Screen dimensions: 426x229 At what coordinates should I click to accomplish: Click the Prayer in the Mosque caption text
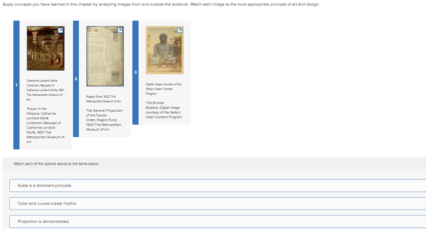pos(45,125)
